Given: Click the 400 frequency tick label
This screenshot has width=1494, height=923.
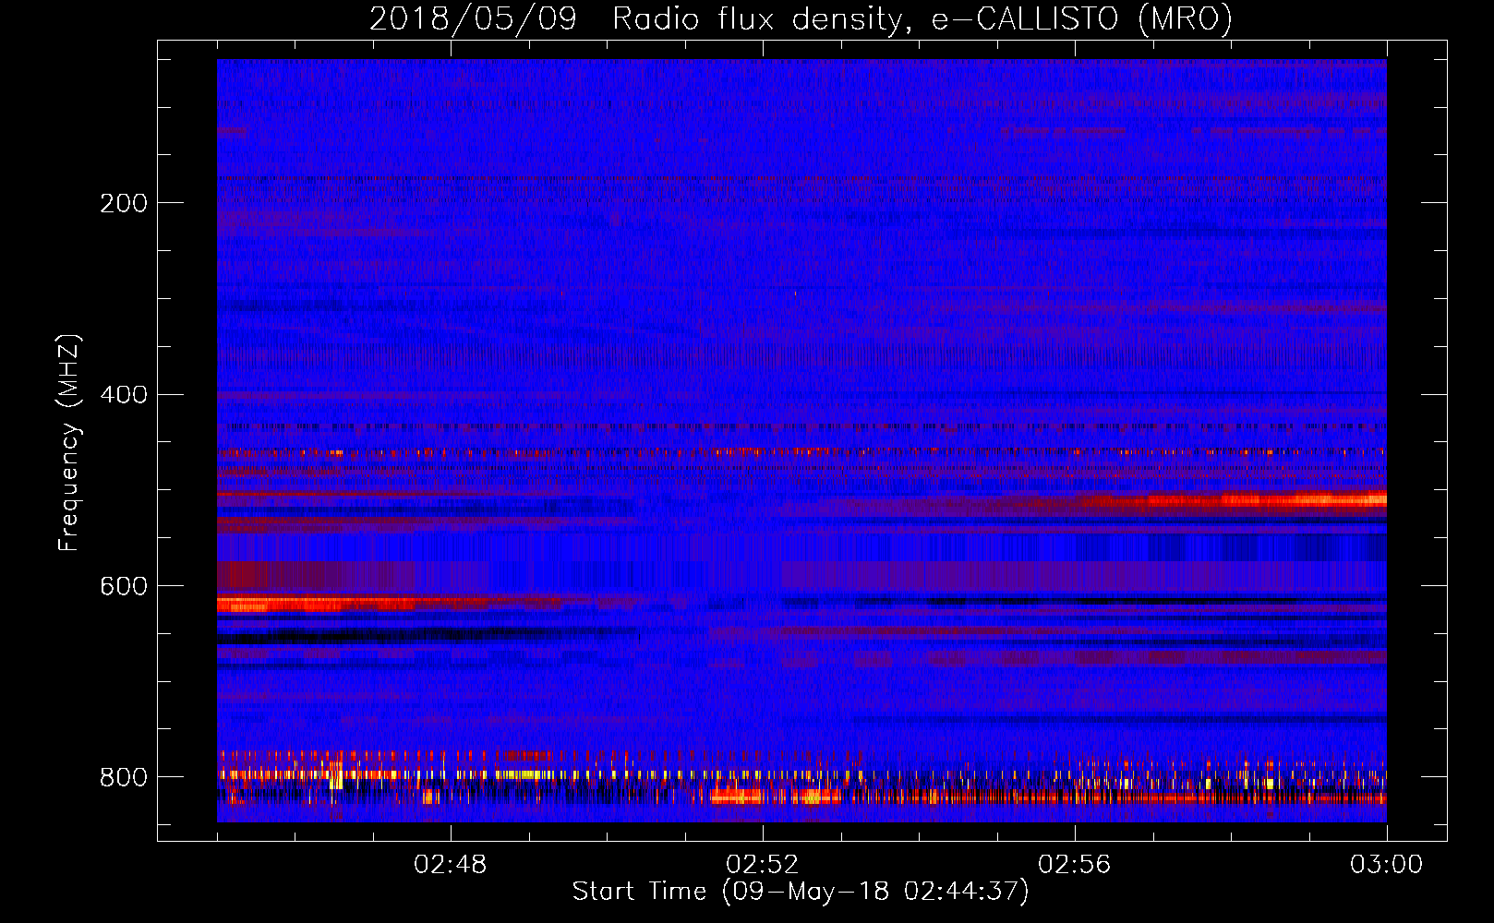Looking at the screenshot, I should (124, 395).
